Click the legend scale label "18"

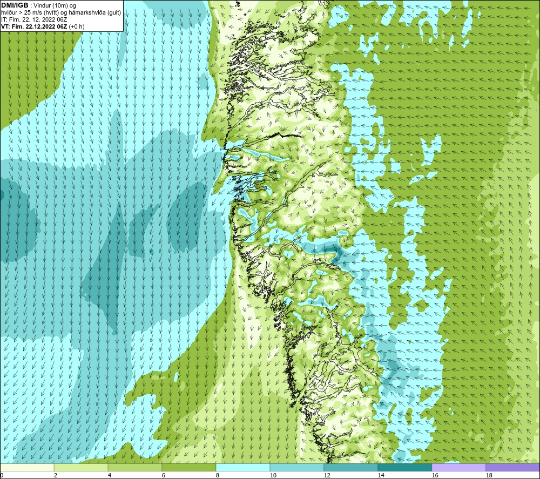click(489, 475)
